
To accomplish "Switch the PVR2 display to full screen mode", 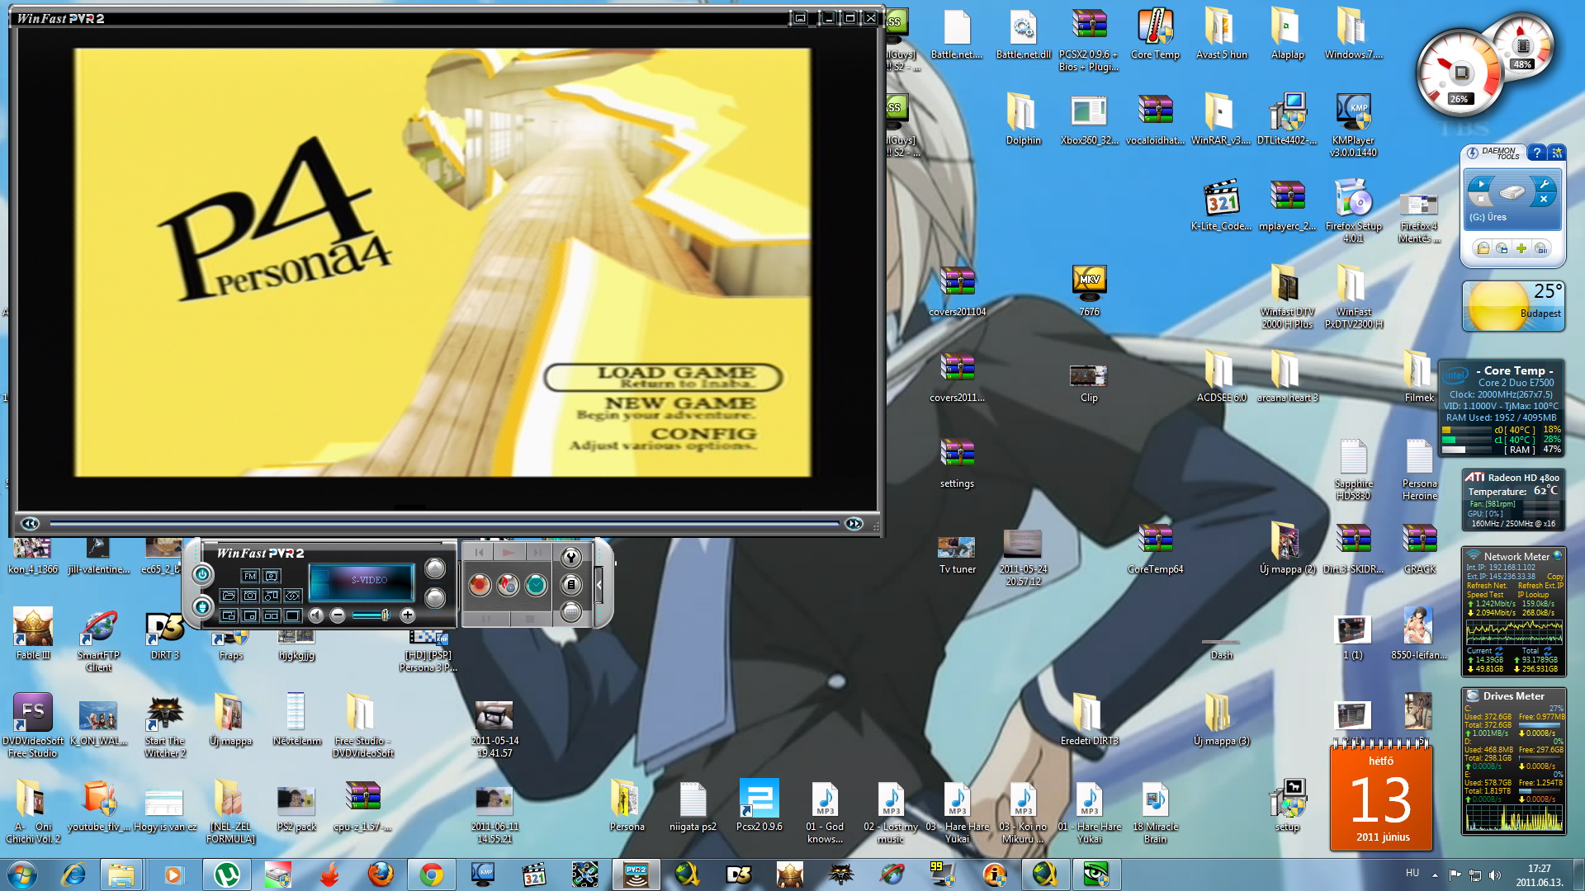I will click(292, 616).
